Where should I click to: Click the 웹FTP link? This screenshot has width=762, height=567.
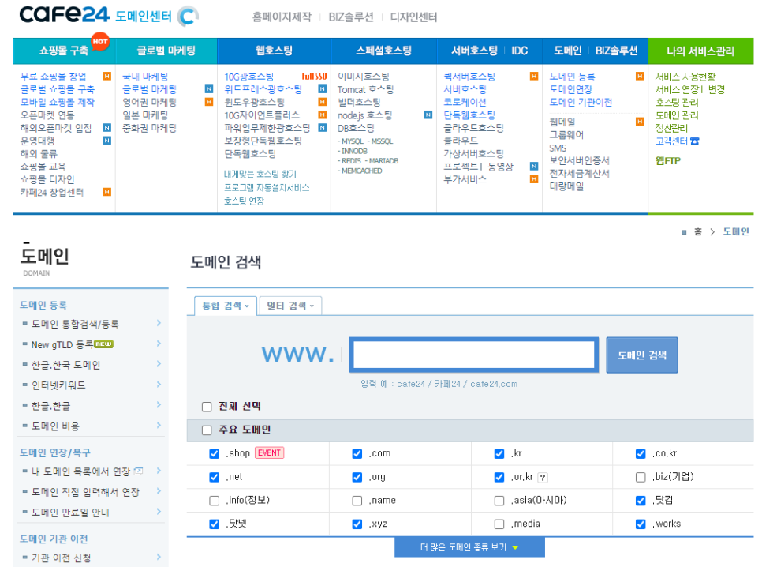tap(667, 160)
